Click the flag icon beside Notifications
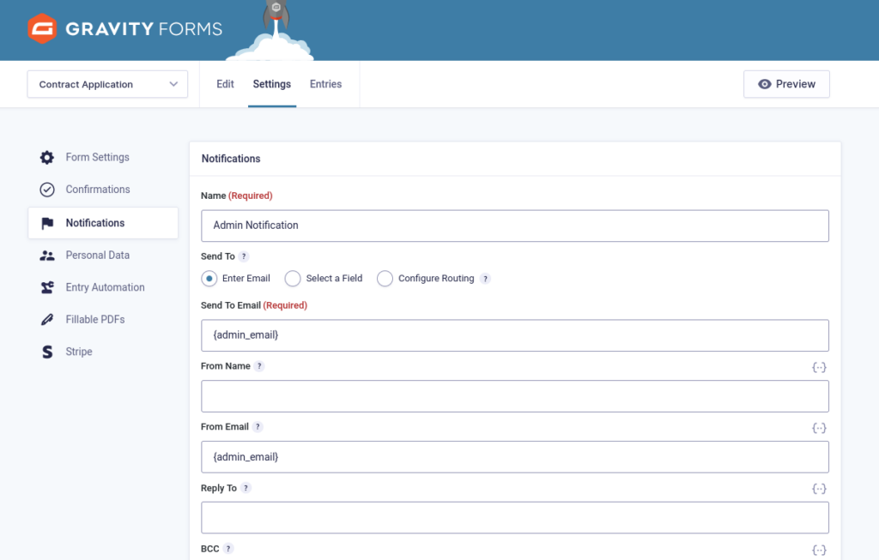The height and width of the screenshot is (560, 879). (47, 223)
